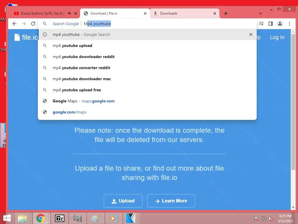Click the forward navigation arrow
The width and height of the screenshot is (298, 224).
tap(24, 24)
